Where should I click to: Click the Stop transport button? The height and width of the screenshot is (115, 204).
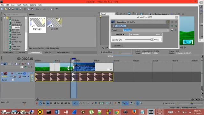click(x=55, y=103)
